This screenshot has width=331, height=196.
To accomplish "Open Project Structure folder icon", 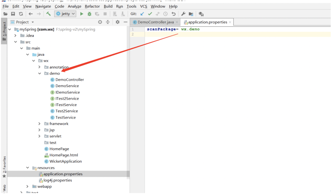I will click(x=191, y=14).
